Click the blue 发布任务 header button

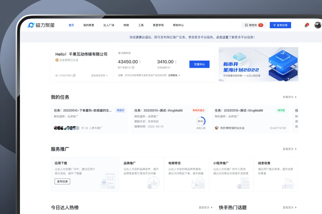[x=280, y=25]
